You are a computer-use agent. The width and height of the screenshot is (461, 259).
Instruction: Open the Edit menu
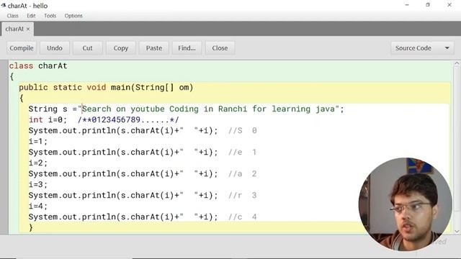pyautogui.click(x=31, y=16)
